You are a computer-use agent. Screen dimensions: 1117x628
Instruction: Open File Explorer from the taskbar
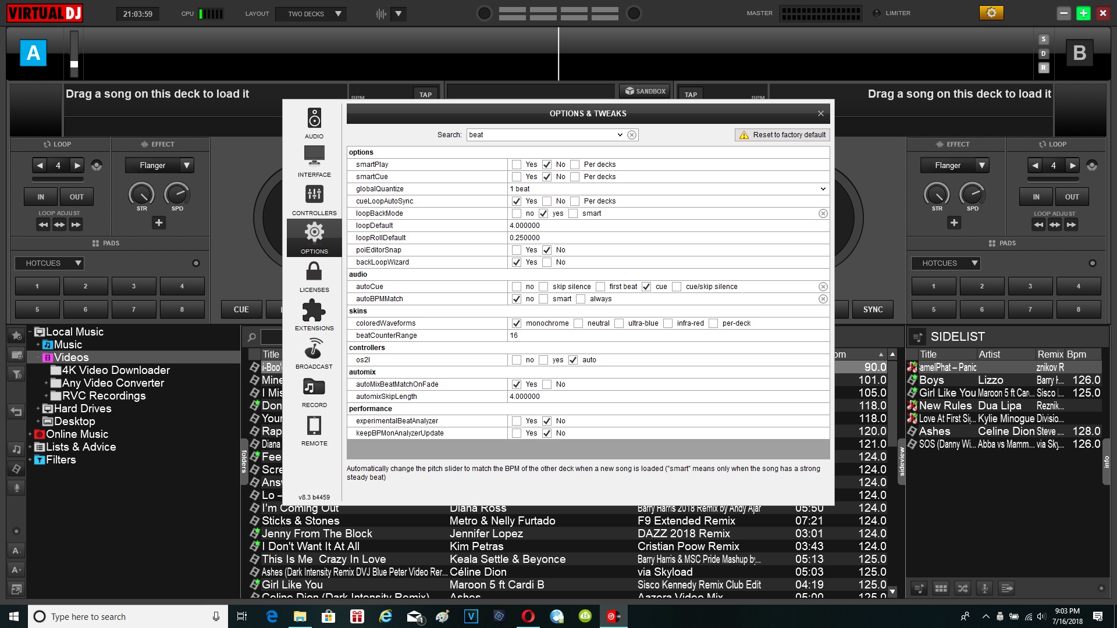[300, 616]
